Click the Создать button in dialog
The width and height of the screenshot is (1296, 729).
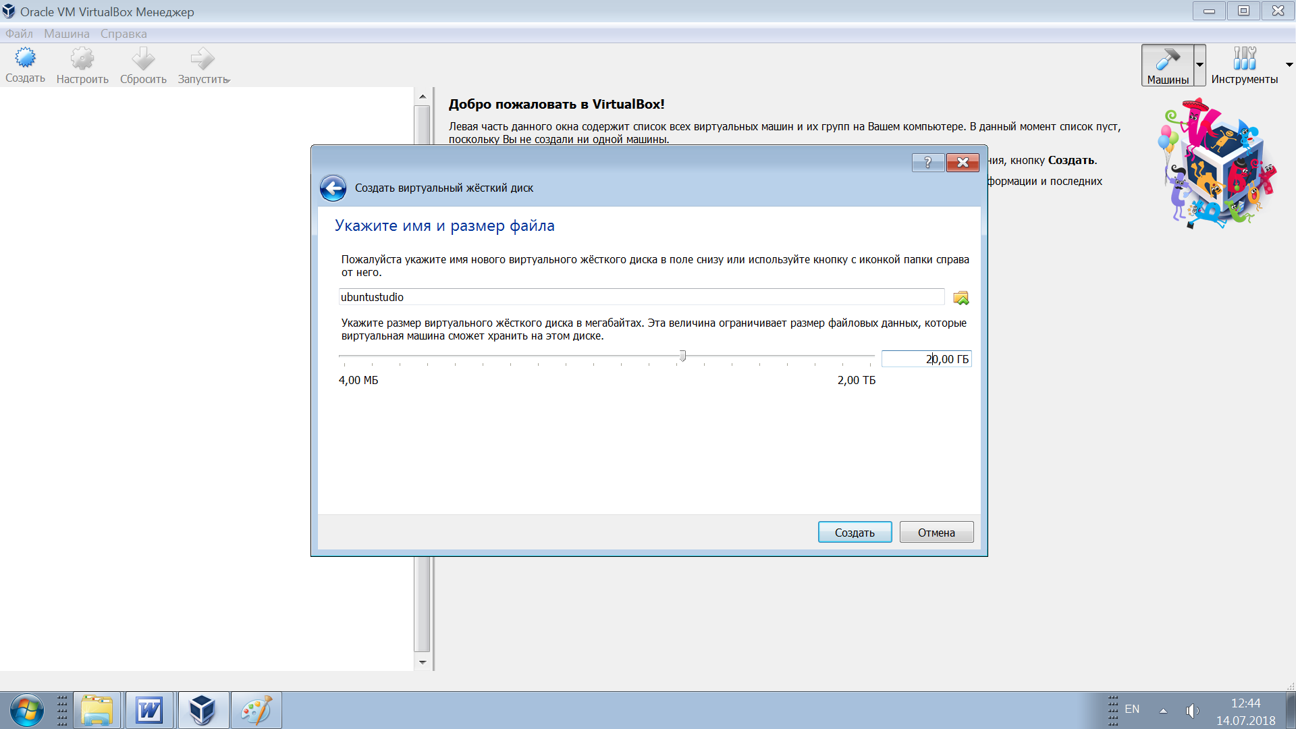tap(855, 533)
